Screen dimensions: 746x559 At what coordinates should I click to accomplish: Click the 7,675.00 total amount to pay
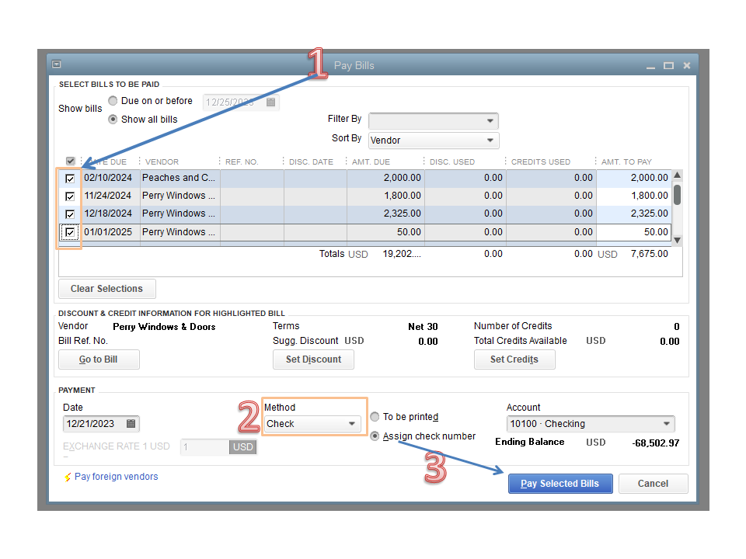pyautogui.click(x=650, y=254)
